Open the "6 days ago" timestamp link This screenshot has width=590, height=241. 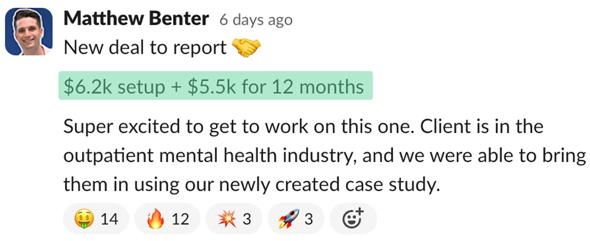pos(256,20)
